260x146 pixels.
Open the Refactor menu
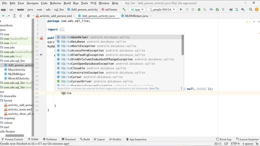[x=55, y=3]
